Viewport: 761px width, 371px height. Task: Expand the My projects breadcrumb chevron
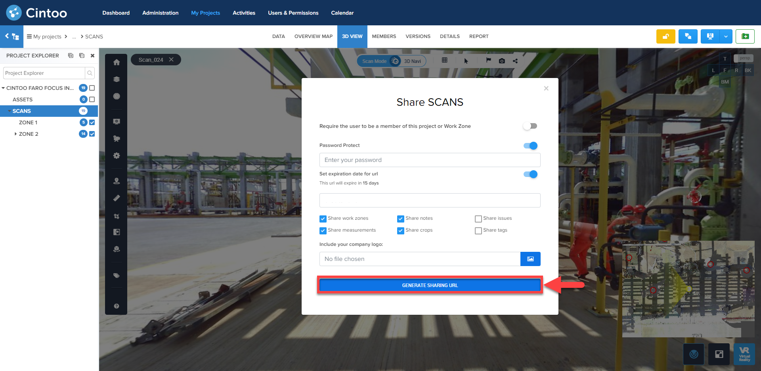click(66, 36)
